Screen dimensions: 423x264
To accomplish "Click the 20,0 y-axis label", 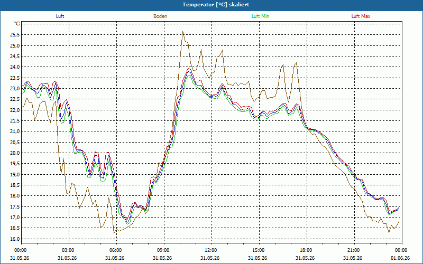I will tap(15, 153).
